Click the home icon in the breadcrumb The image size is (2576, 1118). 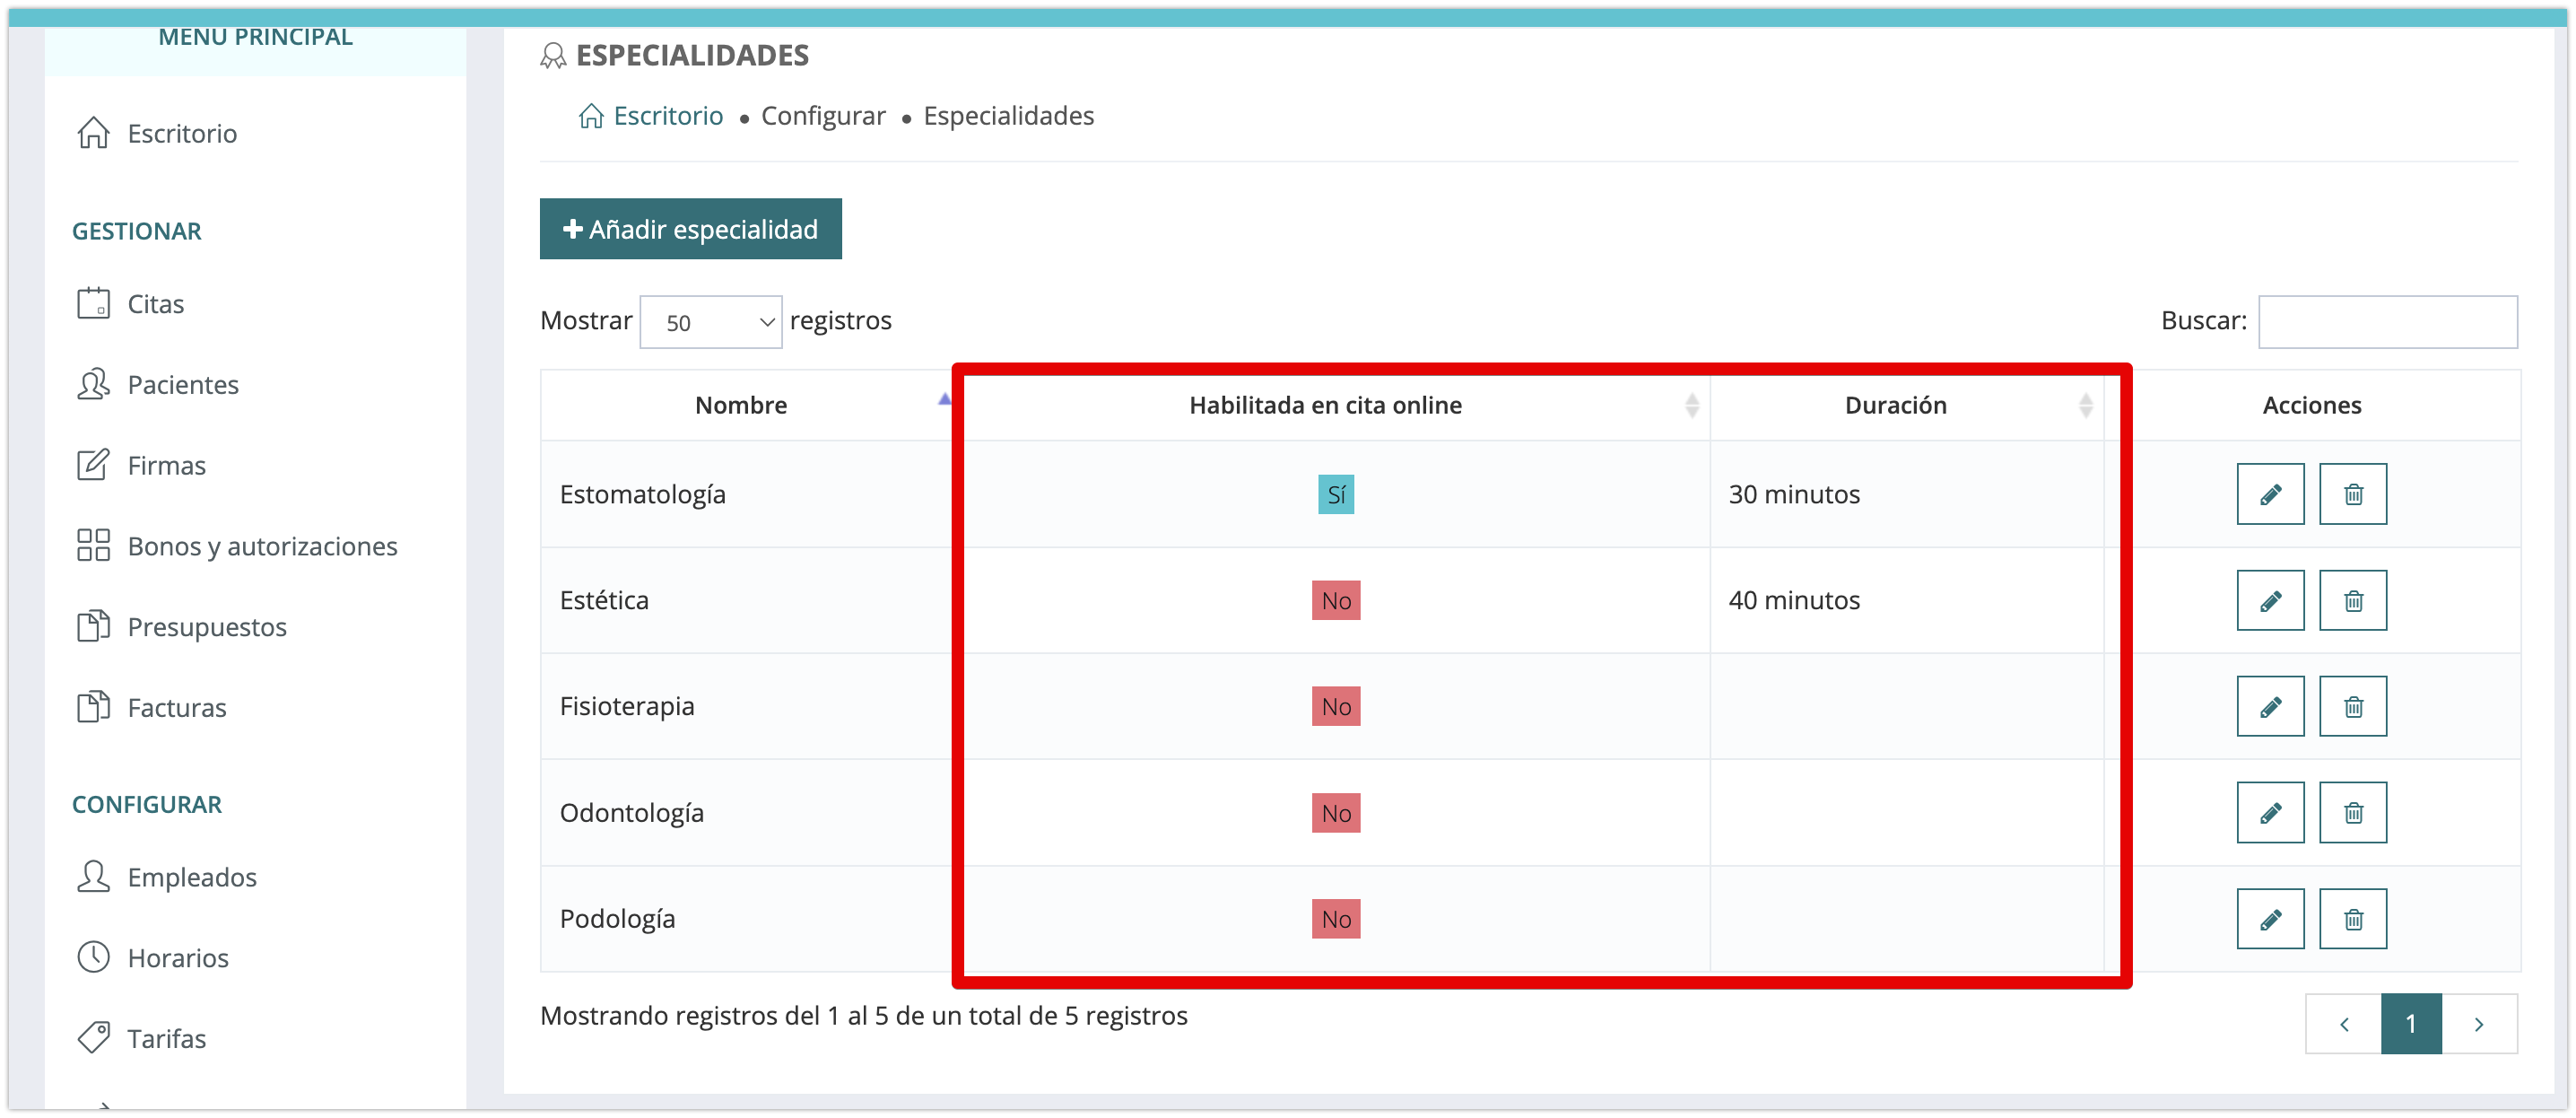(591, 117)
